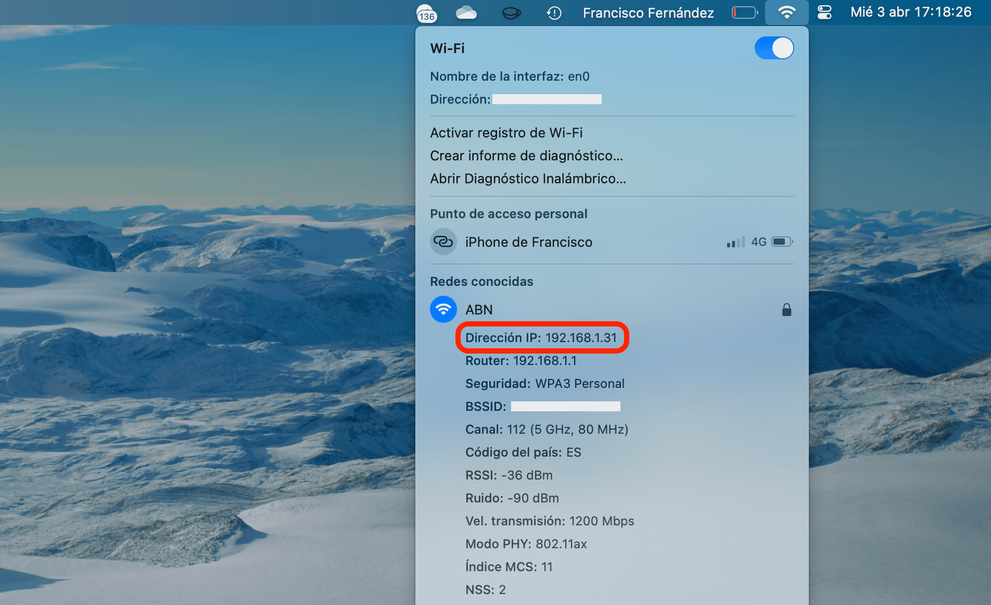Expand the Redes conocidas section
Image resolution: width=991 pixels, height=605 pixels.
click(481, 281)
